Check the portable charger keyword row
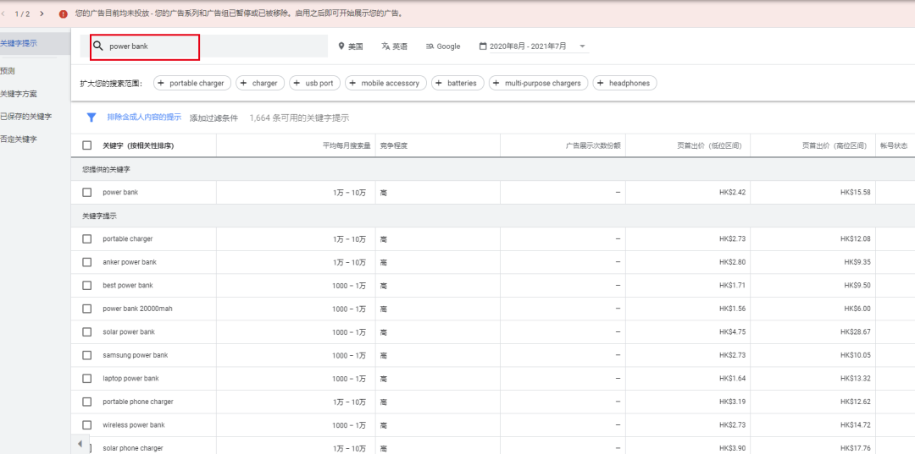Viewport: 915px width, 454px height. point(87,238)
